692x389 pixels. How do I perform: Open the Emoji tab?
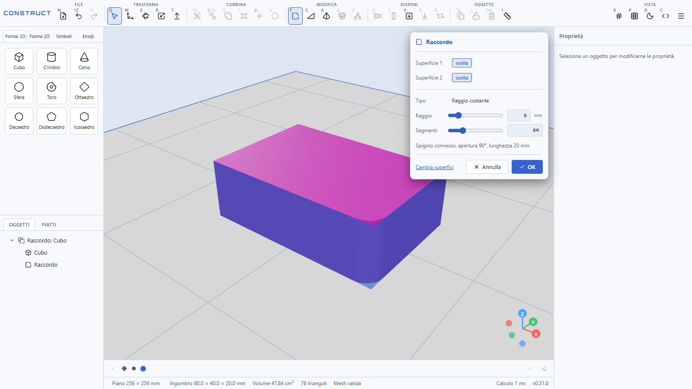coord(88,36)
